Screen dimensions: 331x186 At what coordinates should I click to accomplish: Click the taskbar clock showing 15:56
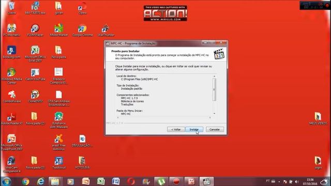[310, 181]
